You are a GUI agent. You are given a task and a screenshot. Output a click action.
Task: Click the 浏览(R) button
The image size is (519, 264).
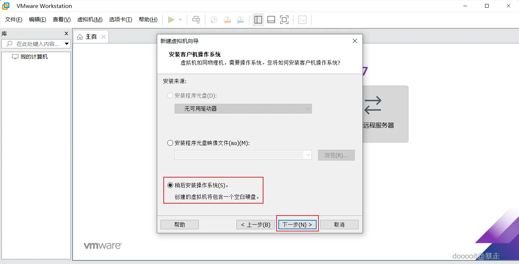(x=336, y=155)
